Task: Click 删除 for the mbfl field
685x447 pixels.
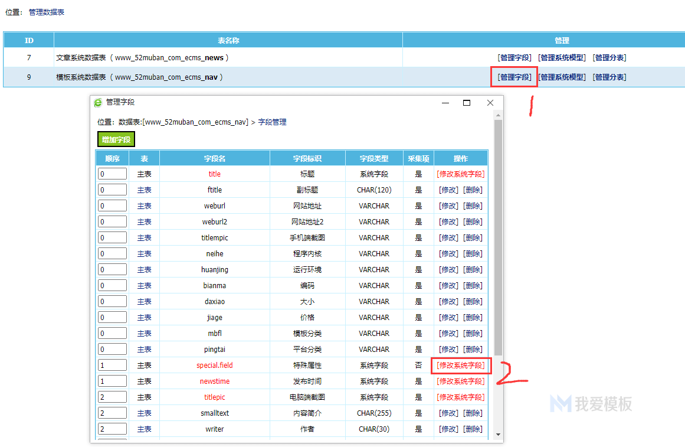Action: click(473, 333)
